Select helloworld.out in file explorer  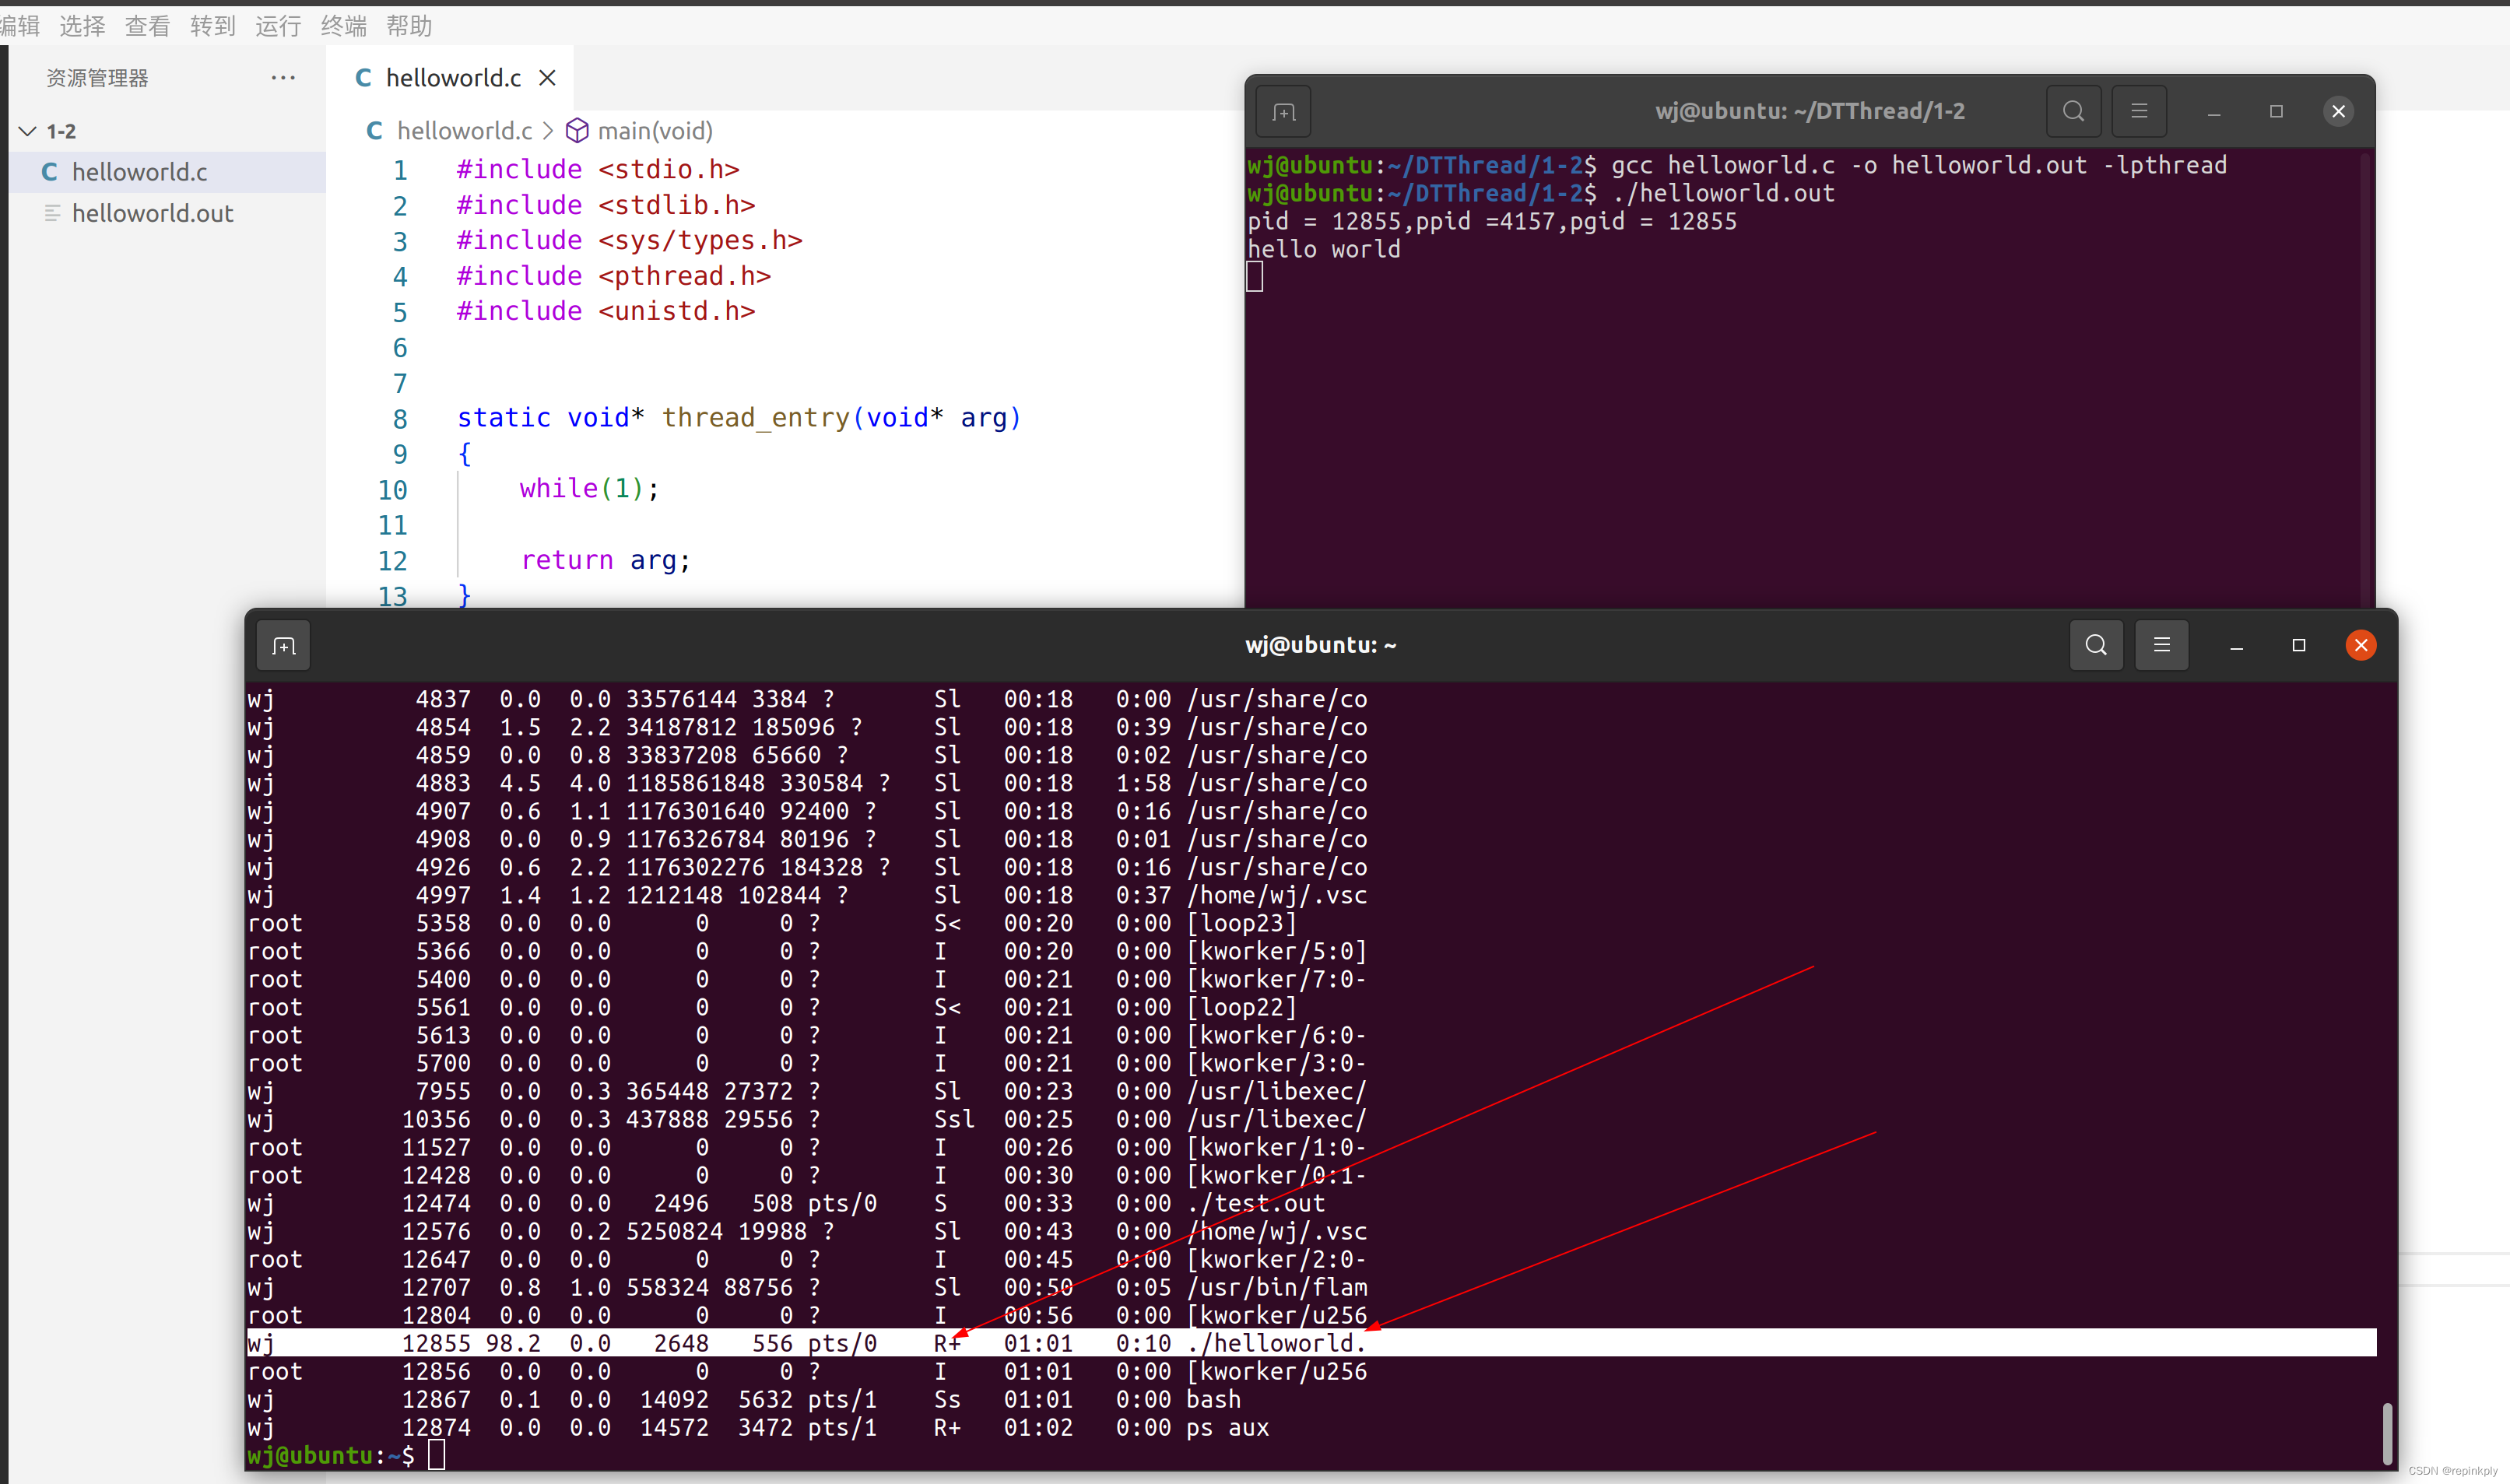(x=152, y=213)
